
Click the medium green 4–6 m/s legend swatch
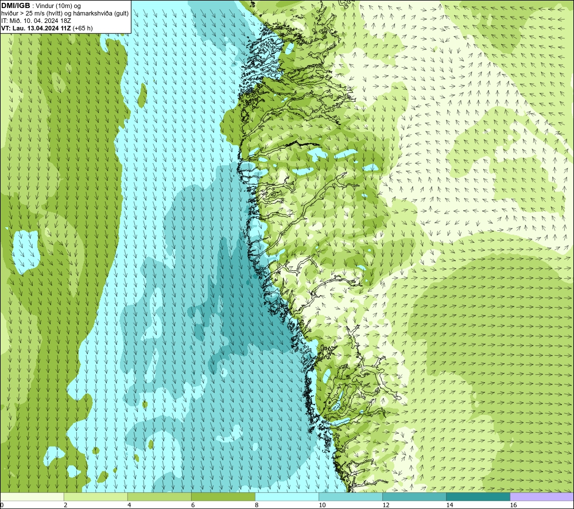pyautogui.click(x=160, y=497)
